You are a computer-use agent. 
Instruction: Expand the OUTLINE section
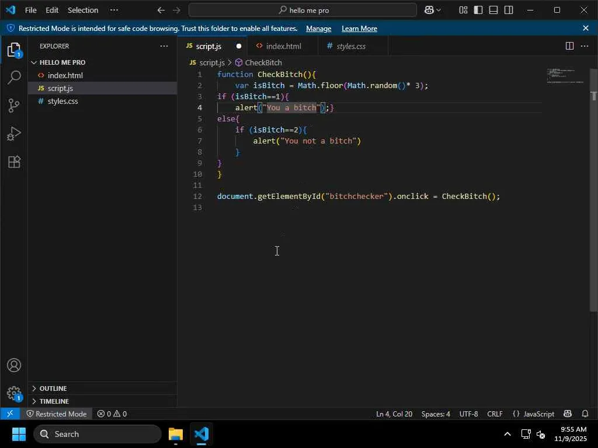coord(53,388)
